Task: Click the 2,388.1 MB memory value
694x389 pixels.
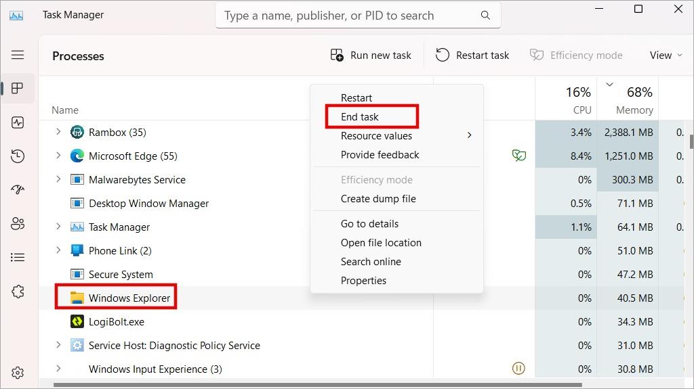Action: point(628,132)
